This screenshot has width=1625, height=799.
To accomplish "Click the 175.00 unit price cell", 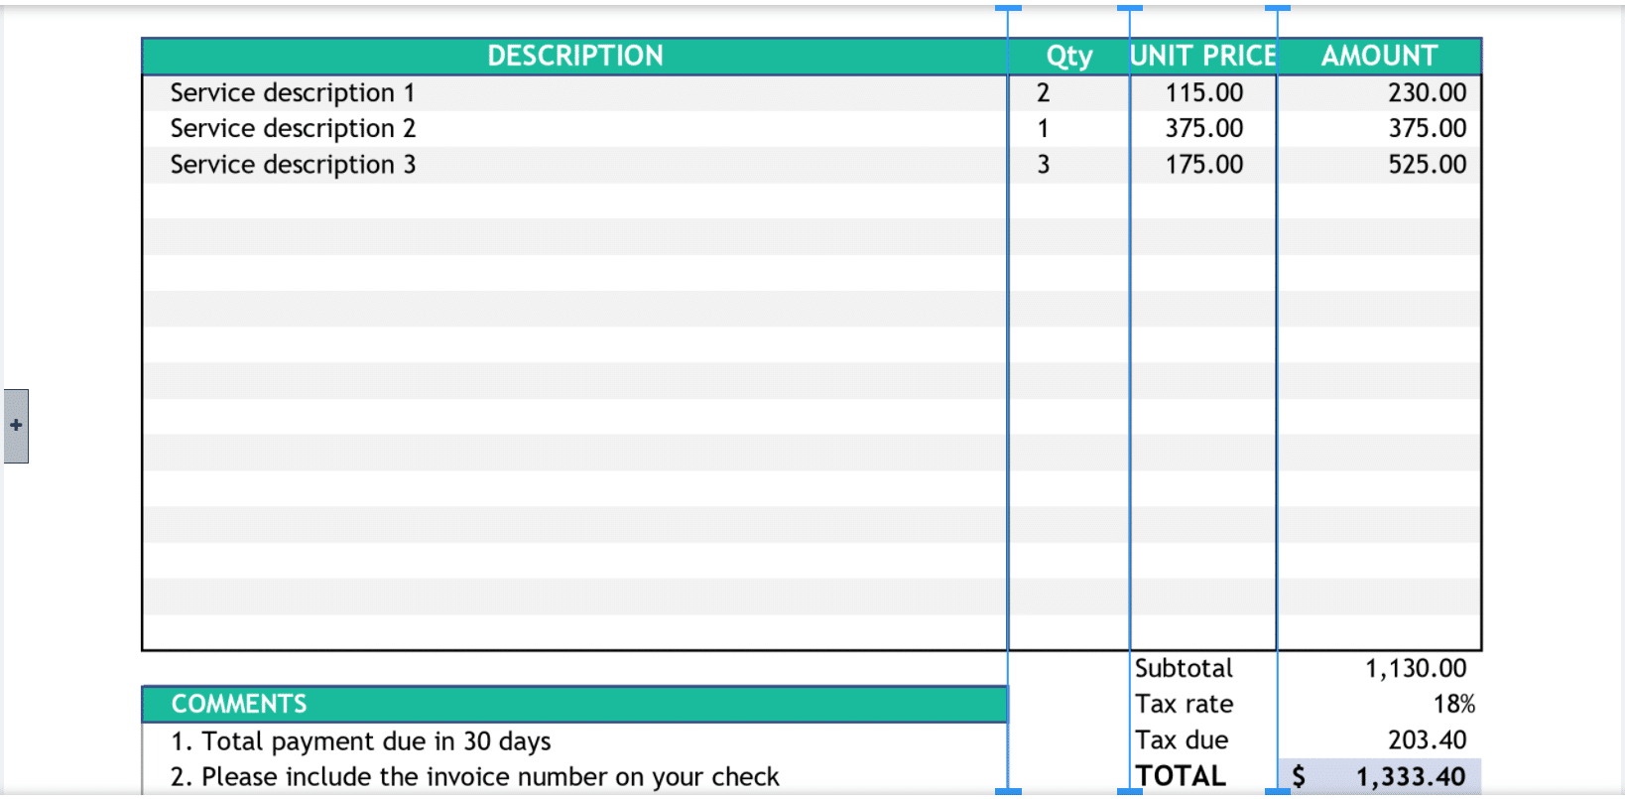I will click(x=1203, y=165).
